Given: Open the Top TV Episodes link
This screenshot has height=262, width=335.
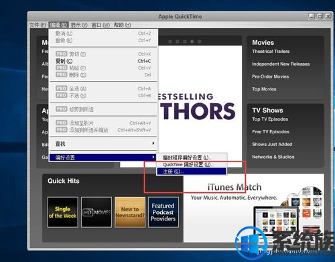Looking at the screenshot, I should pos(270,119).
